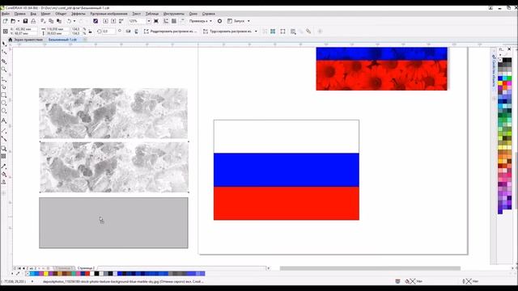Select the Eyedropper tool in the toolbox
This screenshot has width=518, height=291.
tap(4, 167)
